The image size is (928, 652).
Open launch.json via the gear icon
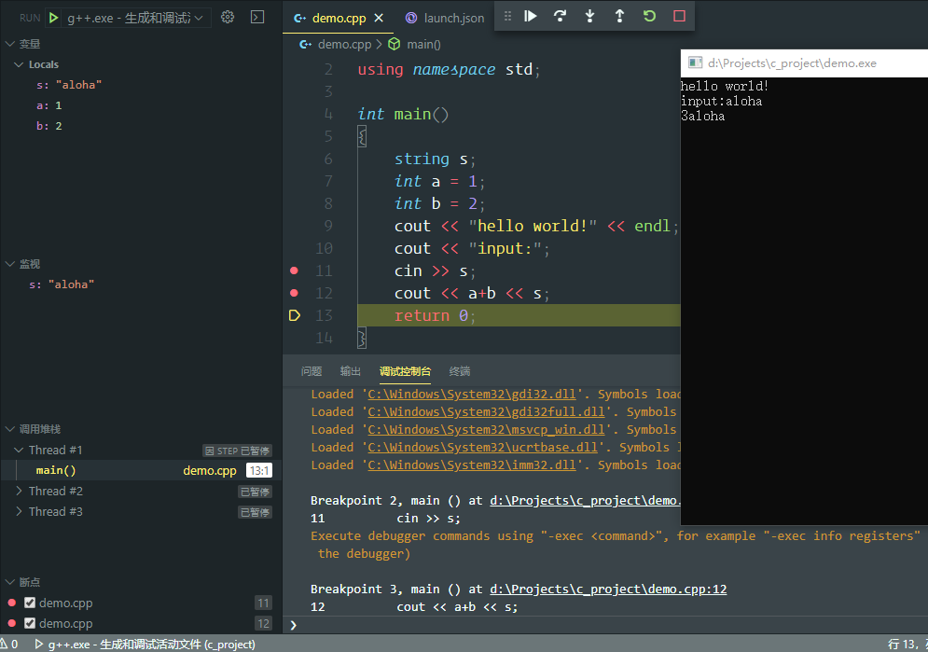click(228, 17)
